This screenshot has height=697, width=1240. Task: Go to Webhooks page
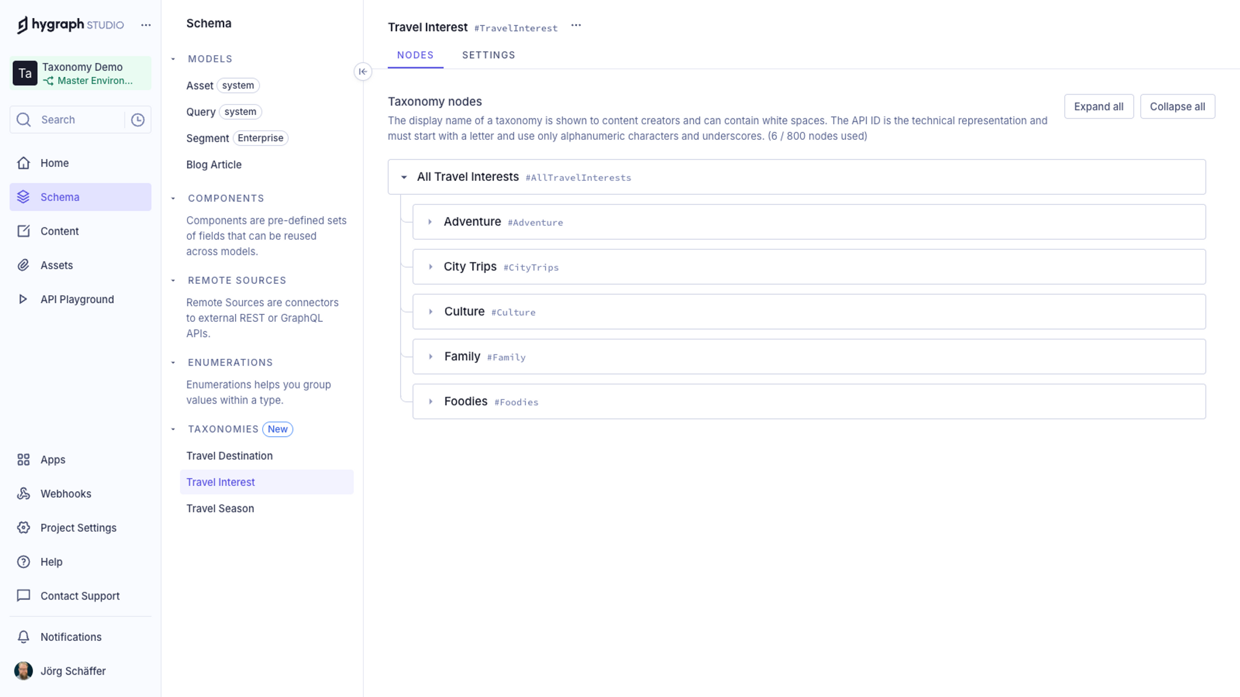click(x=65, y=494)
